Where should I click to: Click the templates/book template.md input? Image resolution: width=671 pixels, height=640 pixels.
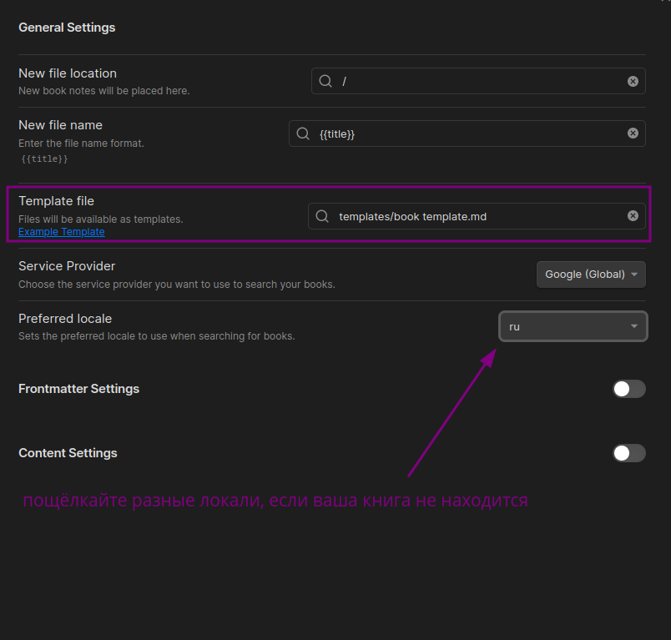(477, 216)
